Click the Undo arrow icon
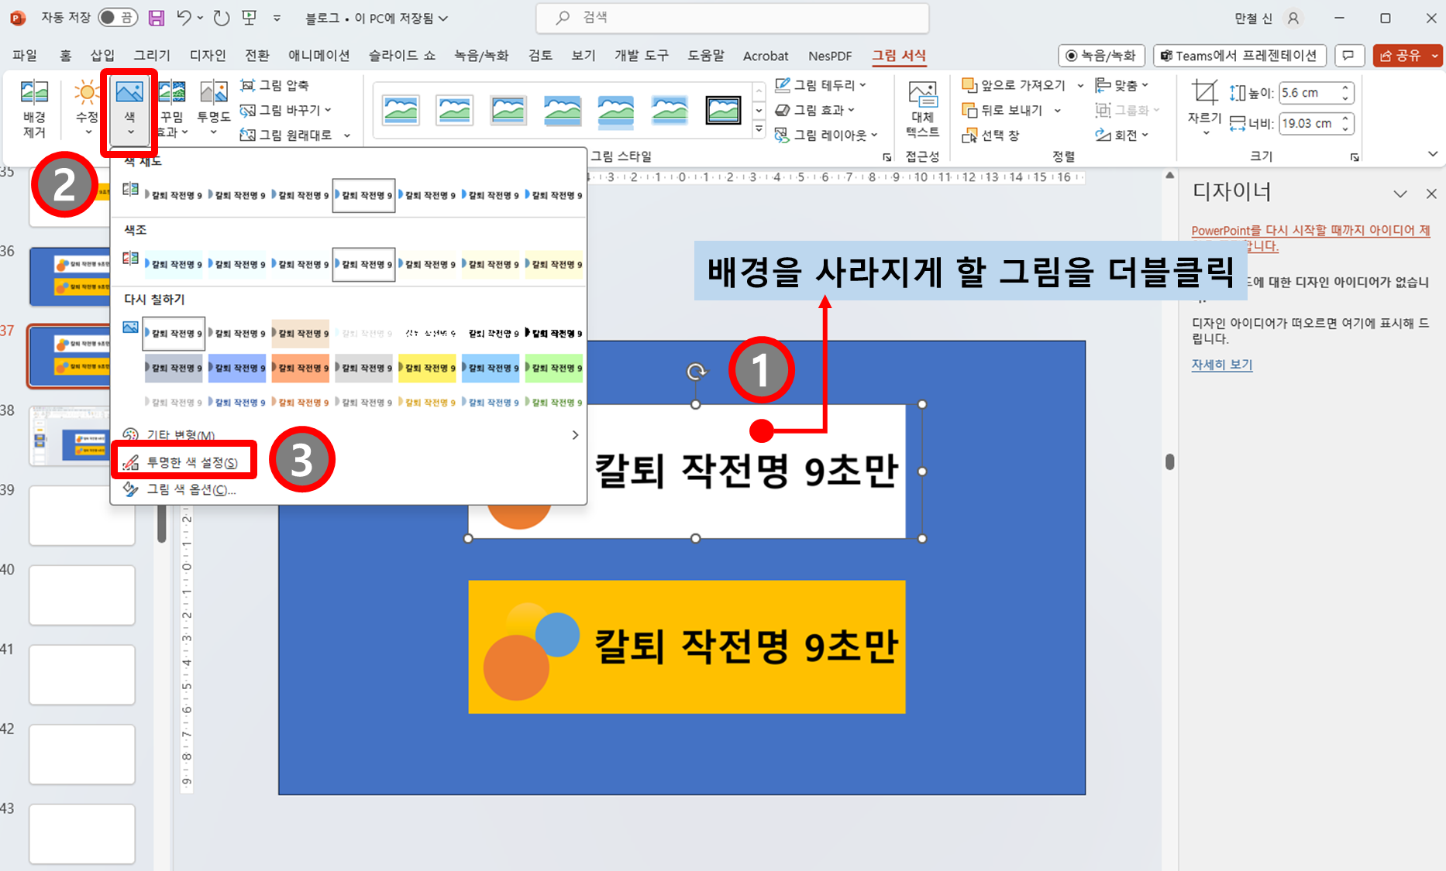Image resolution: width=1446 pixels, height=871 pixels. [x=184, y=18]
